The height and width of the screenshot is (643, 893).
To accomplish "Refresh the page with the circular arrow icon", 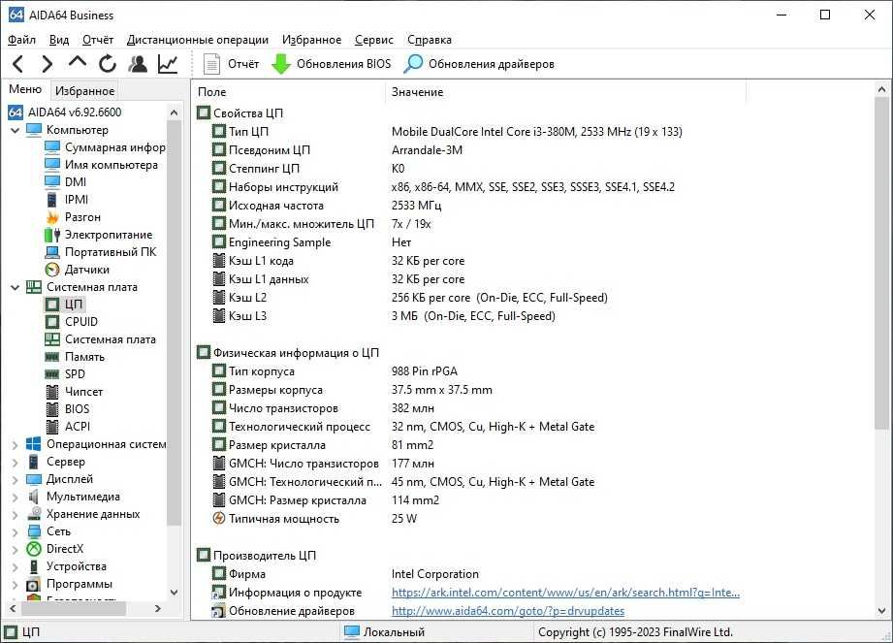I will (x=107, y=64).
